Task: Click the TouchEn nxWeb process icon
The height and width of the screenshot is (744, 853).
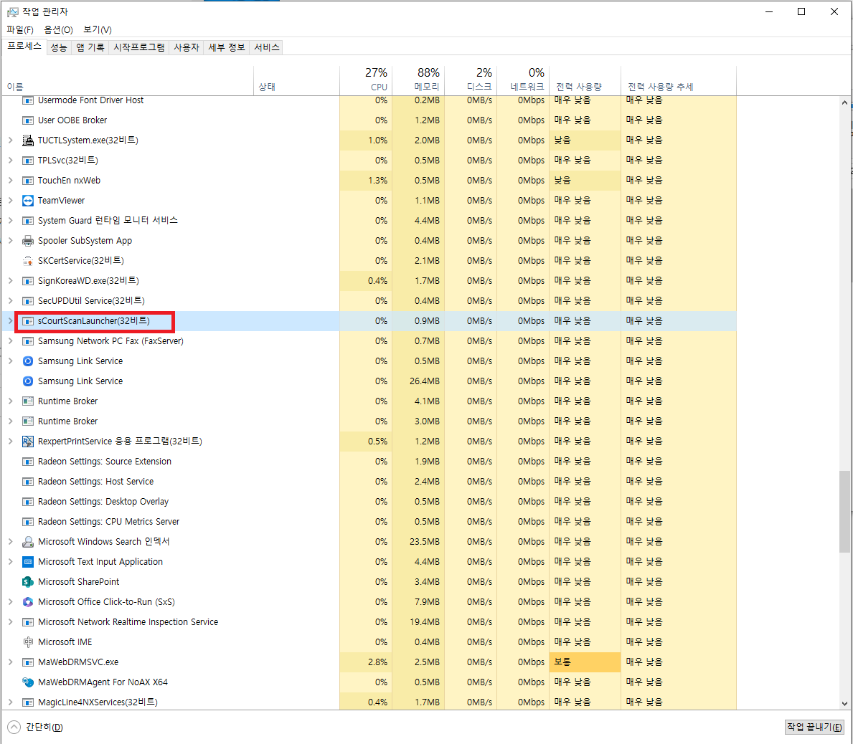Action: tap(28, 181)
